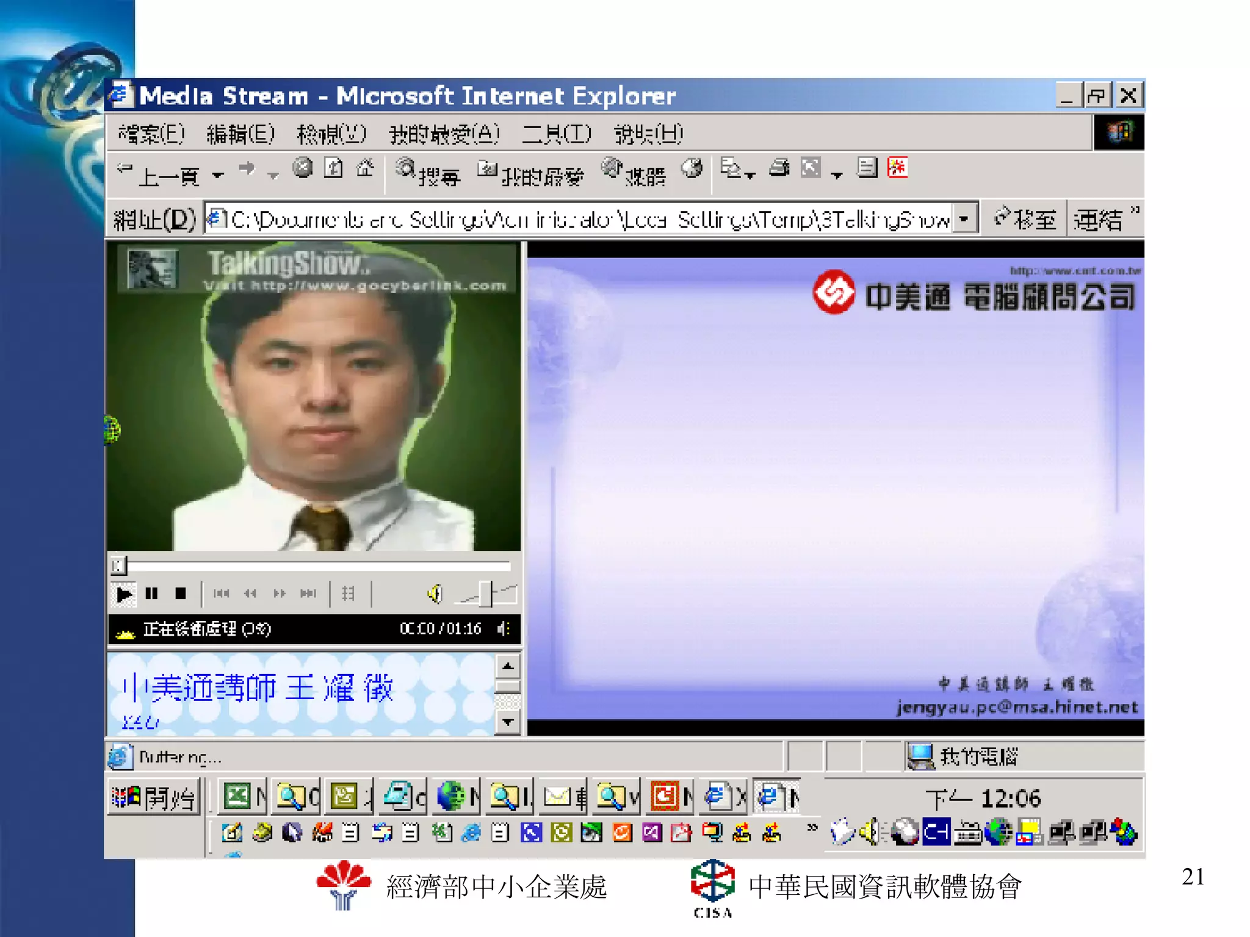Mute the media player speaker icon
The image size is (1250, 937).
coord(435,594)
